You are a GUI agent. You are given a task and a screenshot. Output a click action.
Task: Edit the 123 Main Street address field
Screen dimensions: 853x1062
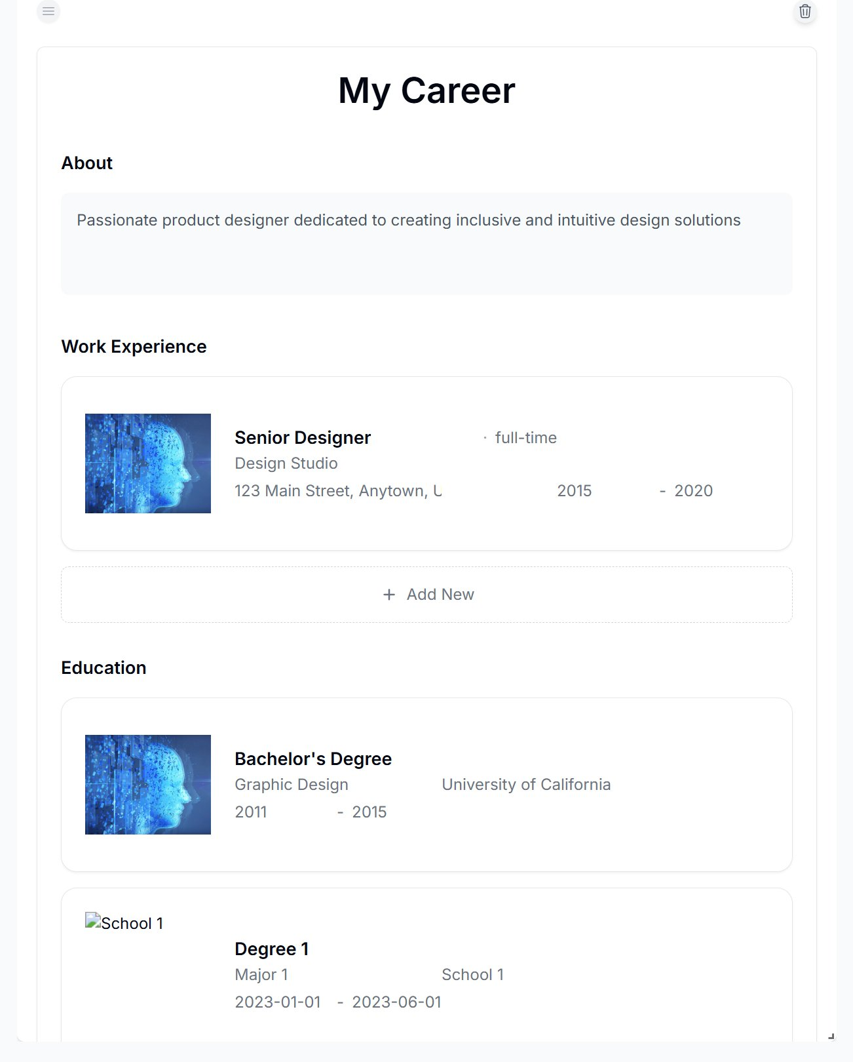pyautogui.click(x=338, y=491)
